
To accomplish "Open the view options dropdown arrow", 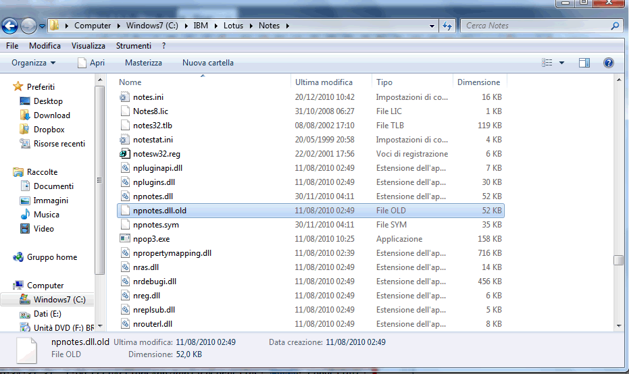I will click(561, 63).
